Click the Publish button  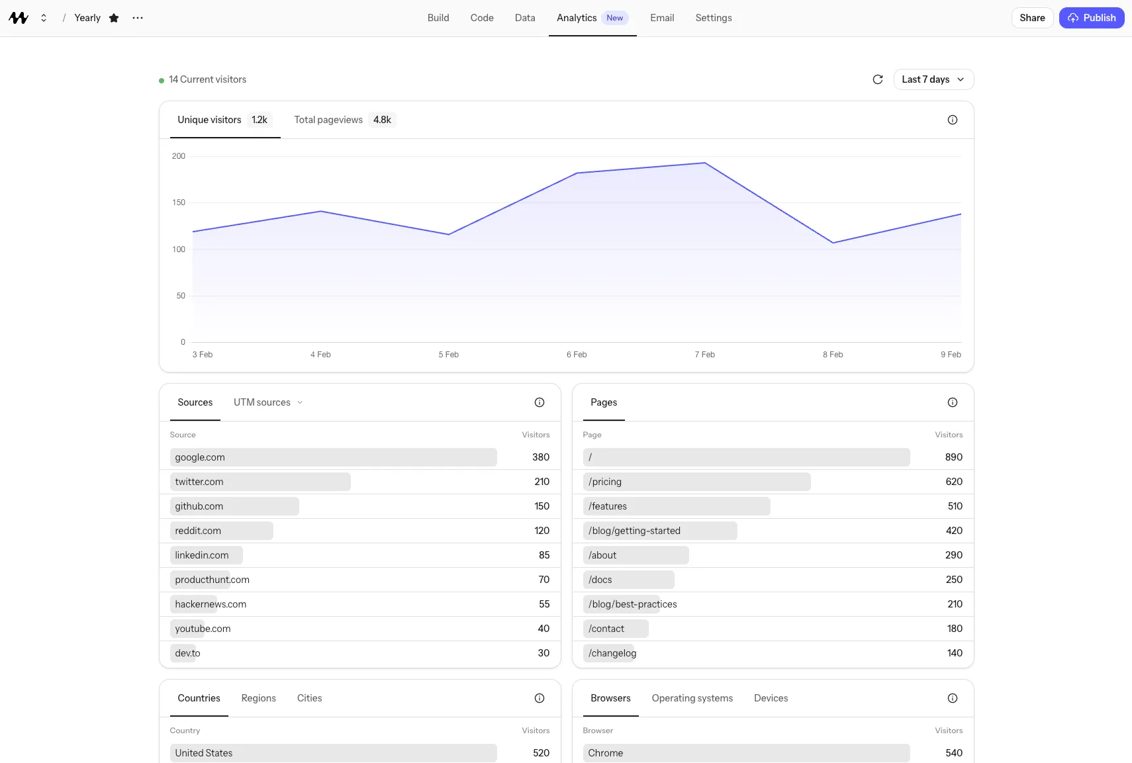tap(1091, 18)
